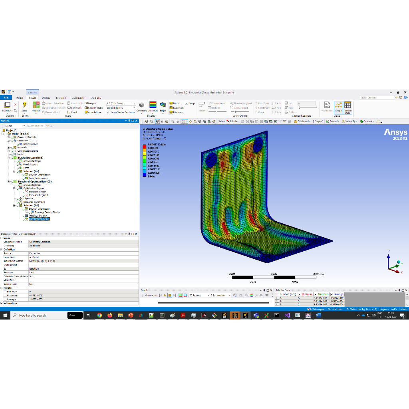Play the animation
The image size is (409, 409).
pyautogui.click(x=165, y=295)
